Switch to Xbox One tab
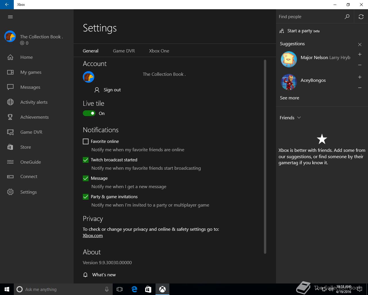Screen dimensions: 368x295 (x=159, y=51)
